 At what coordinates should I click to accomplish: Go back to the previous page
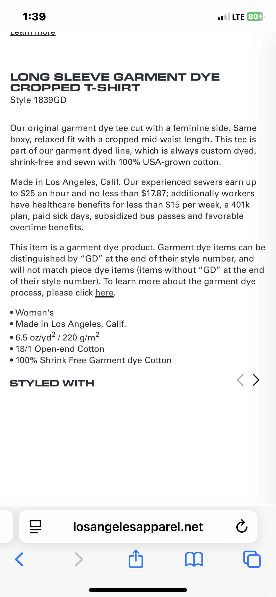[19, 559]
